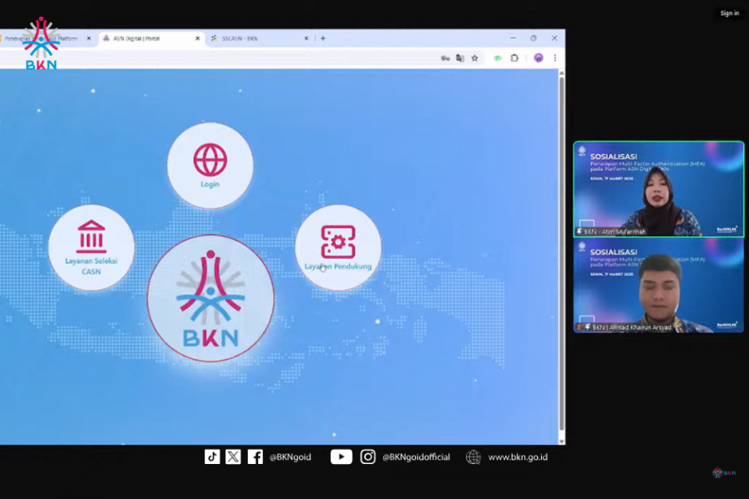749x499 pixels.
Task: Open the Facebook page for @BKNgoid
Action: [x=255, y=456]
